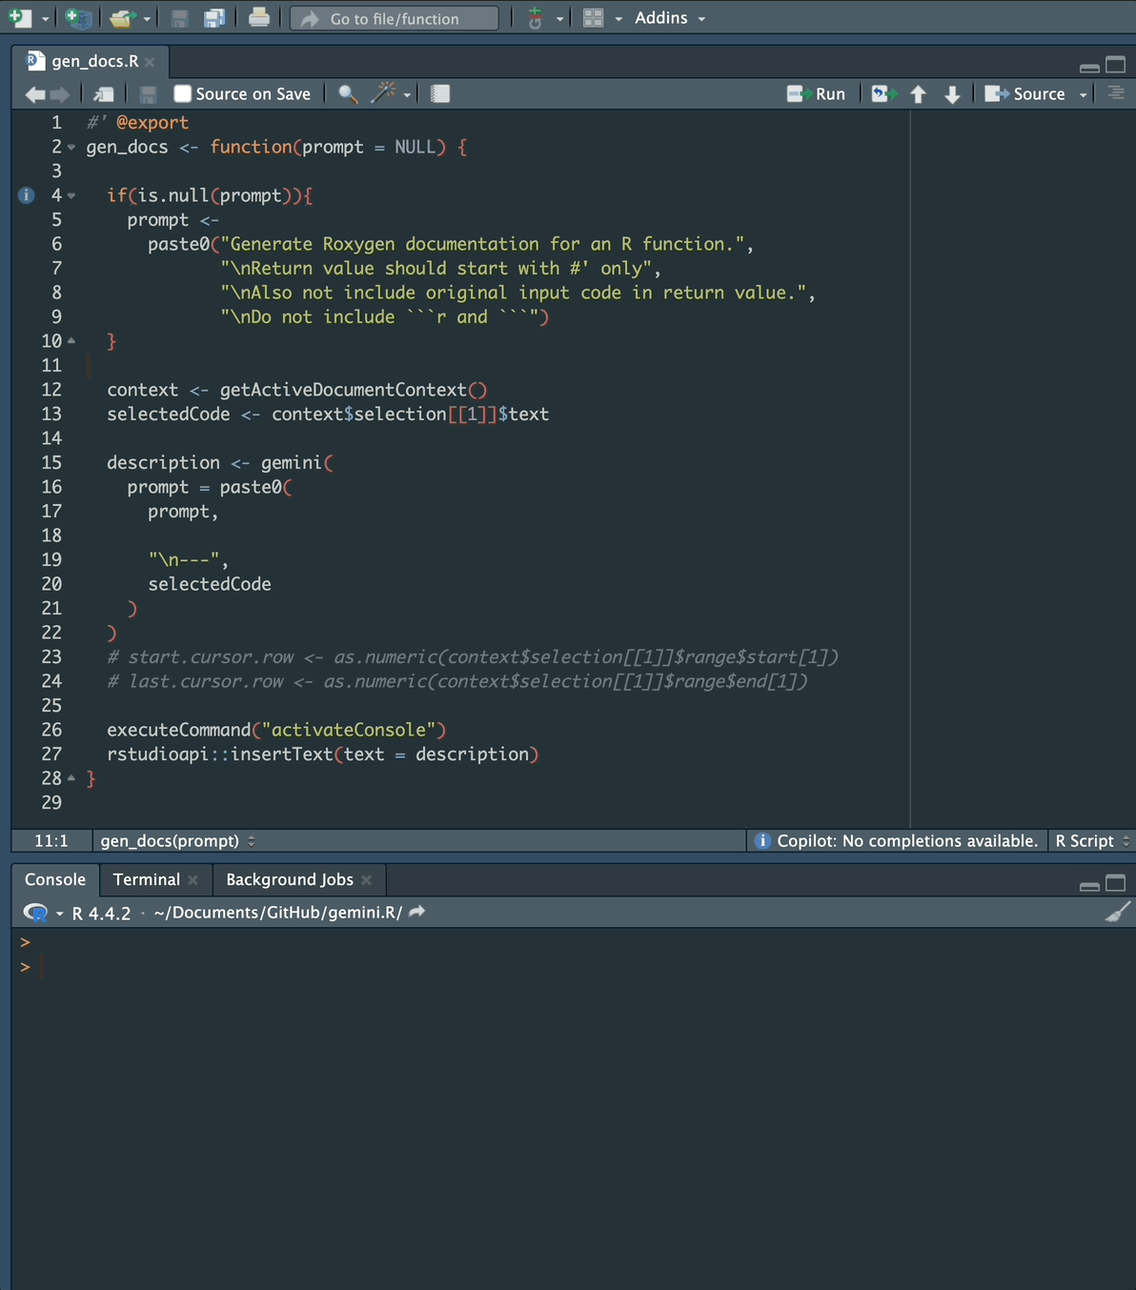
Task: Go to next section with down arrow
Action: coord(952,94)
